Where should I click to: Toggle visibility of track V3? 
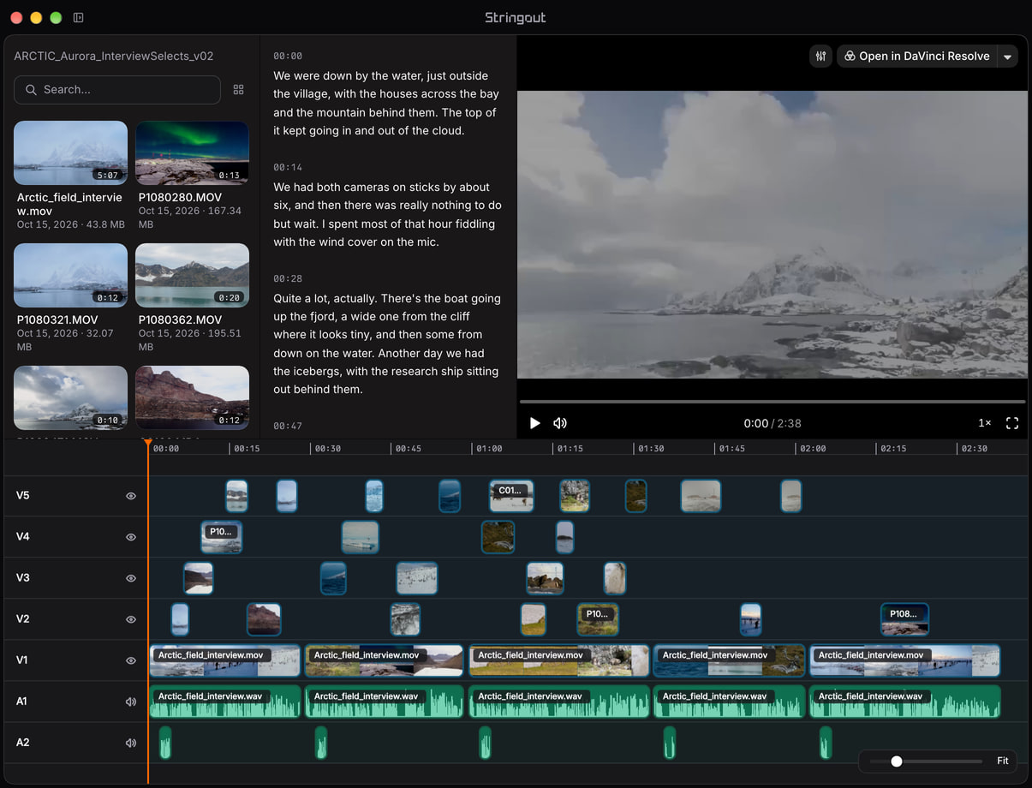[x=131, y=578]
